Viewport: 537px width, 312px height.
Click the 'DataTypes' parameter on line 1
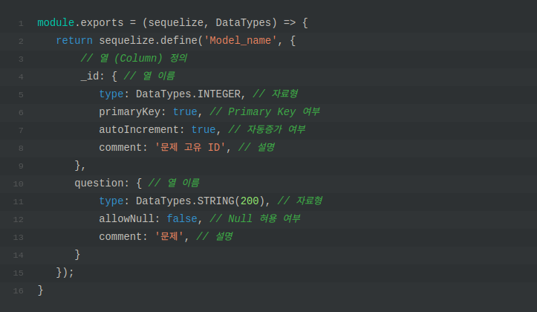click(243, 23)
